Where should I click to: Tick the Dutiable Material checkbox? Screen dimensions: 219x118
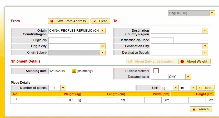point(156,71)
